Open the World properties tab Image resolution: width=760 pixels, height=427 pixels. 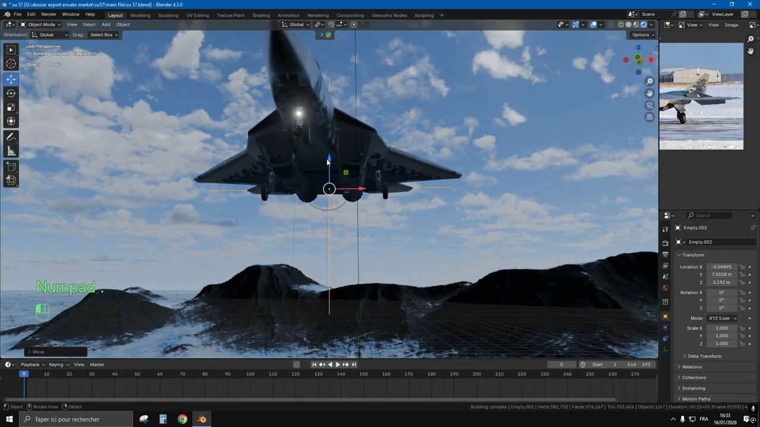click(x=665, y=288)
